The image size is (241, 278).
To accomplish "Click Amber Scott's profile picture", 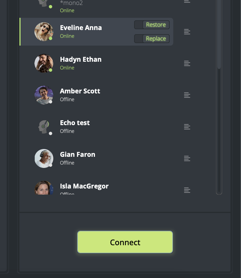I will (44, 95).
